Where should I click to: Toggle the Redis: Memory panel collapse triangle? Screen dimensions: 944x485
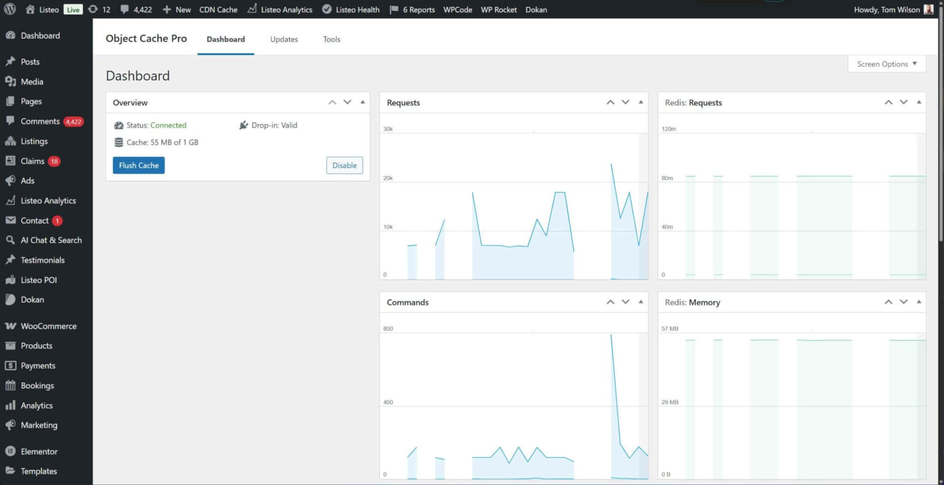pyautogui.click(x=919, y=302)
